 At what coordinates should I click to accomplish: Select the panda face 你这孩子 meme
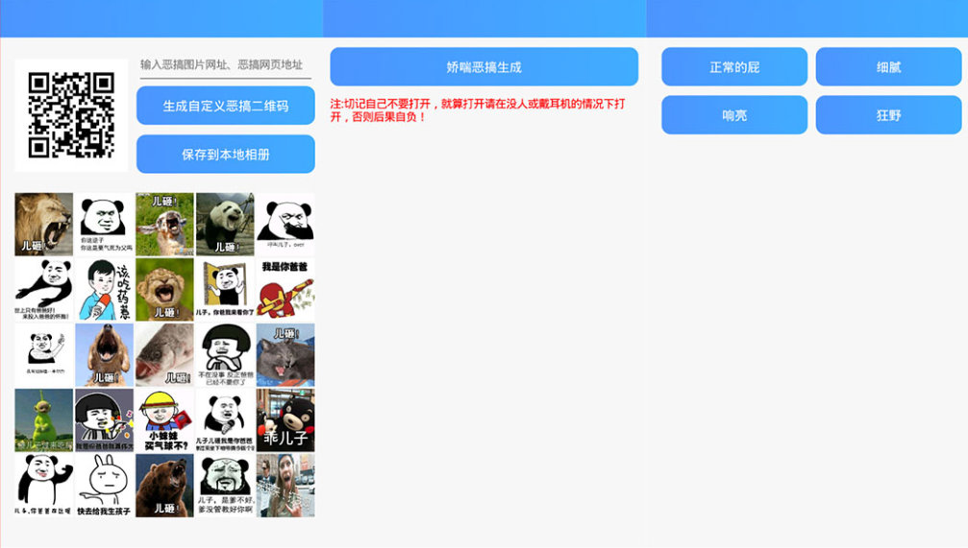pos(105,225)
